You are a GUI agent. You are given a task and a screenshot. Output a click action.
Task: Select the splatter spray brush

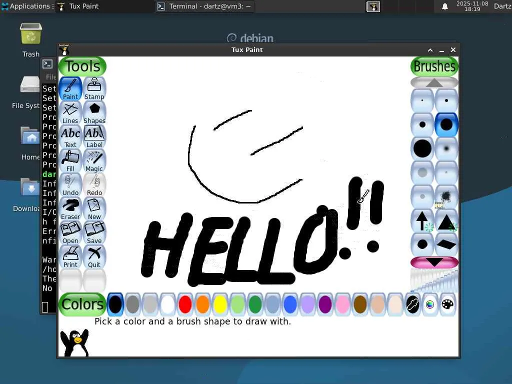446,196
